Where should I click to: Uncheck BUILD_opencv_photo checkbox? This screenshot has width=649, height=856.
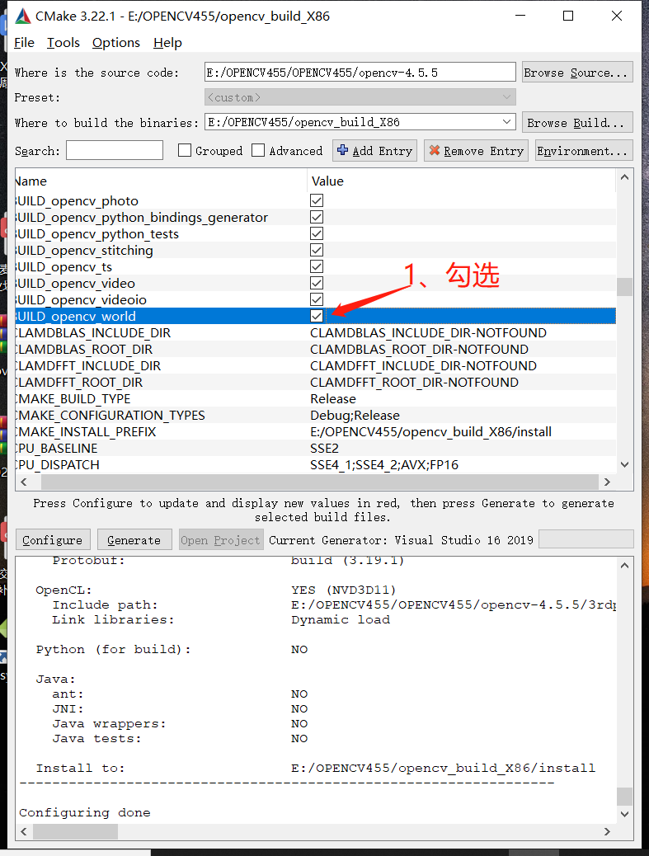point(317,201)
